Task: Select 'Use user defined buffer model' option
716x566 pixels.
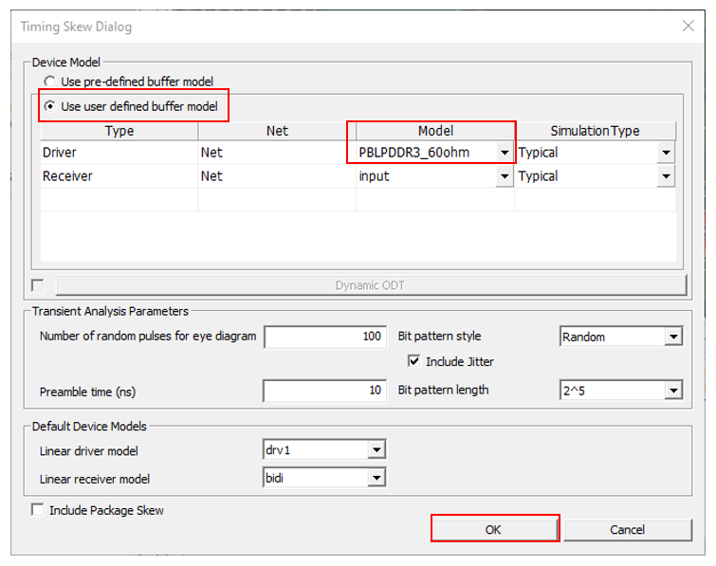Action: pos(50,106)
